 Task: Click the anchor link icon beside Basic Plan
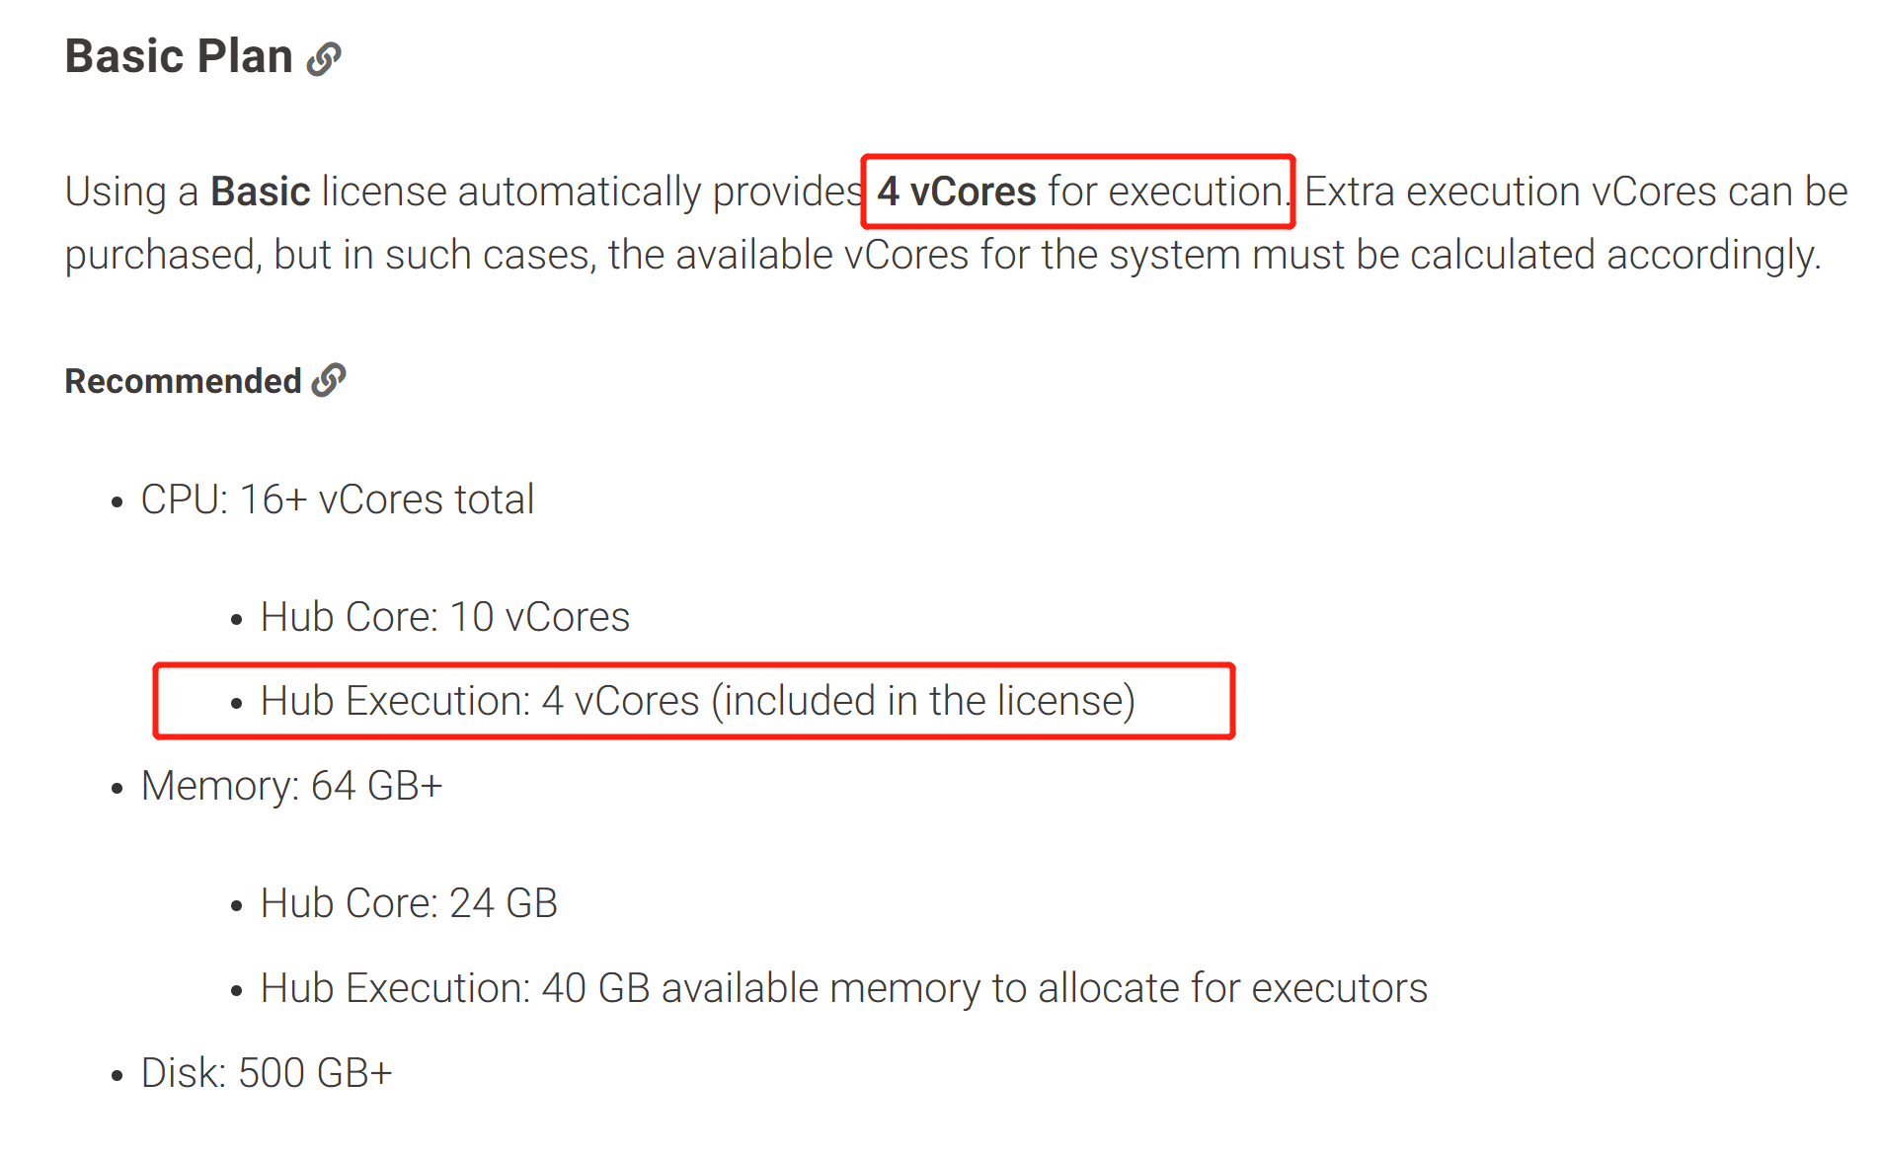point(324,59)
